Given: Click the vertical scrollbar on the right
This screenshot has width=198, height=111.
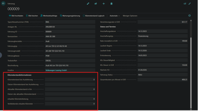Looking at the screenshot, I should (x=191, y=66).
